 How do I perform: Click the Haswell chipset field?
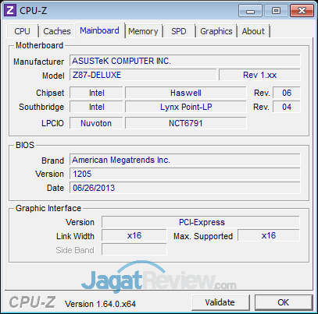click(186, 93)
